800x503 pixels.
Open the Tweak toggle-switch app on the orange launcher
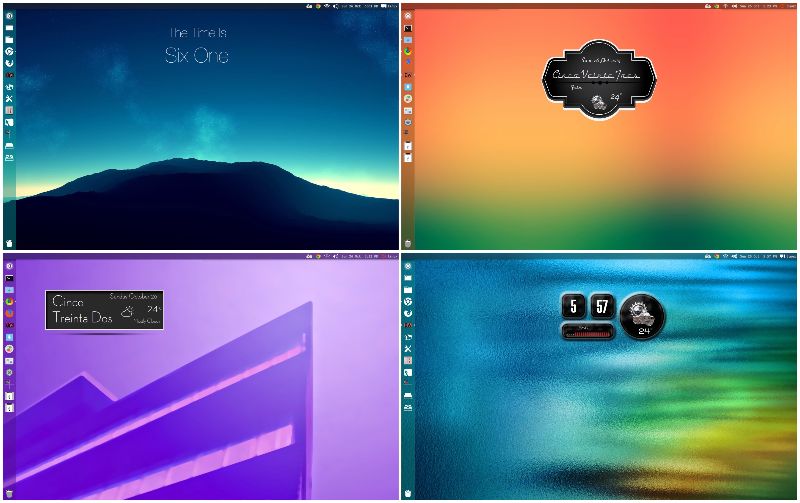[x=408, y=99]
